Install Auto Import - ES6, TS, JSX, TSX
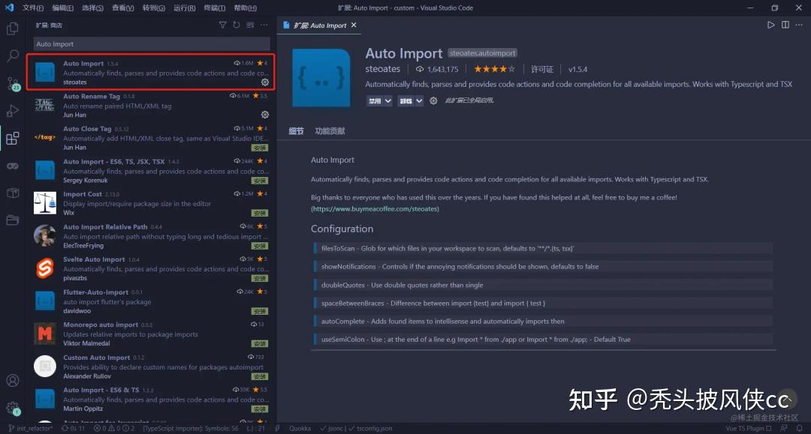The image size is (811, 434). 260,181
